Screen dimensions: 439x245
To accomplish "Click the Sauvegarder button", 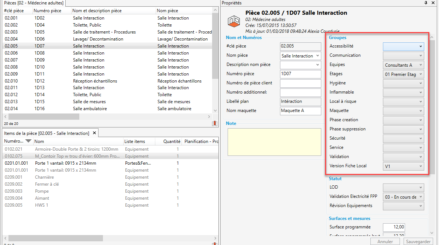I will click(x=418, y=242).
